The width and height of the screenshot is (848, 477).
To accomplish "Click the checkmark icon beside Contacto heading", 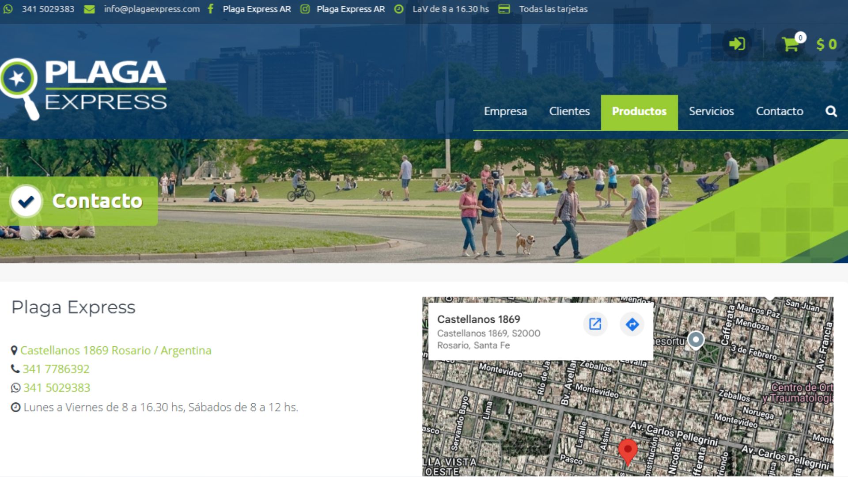I will point(26,201).
